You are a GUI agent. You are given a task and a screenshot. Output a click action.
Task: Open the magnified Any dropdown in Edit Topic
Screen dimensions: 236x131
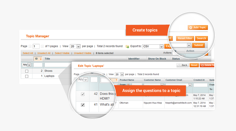(x=83, y=79)
